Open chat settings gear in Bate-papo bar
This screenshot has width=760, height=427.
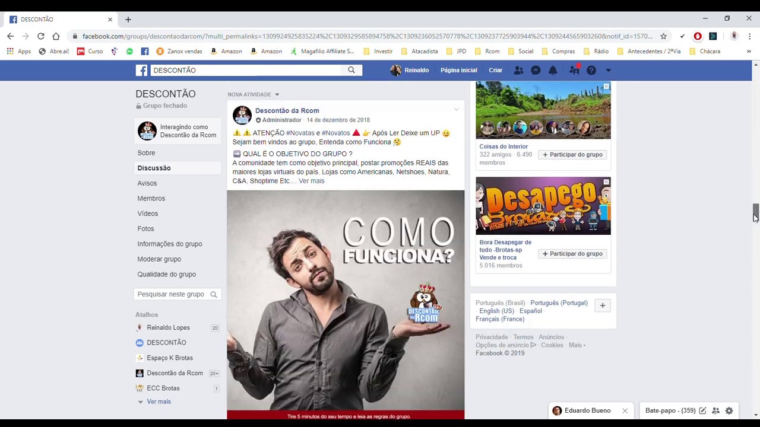tap(729, 410)
